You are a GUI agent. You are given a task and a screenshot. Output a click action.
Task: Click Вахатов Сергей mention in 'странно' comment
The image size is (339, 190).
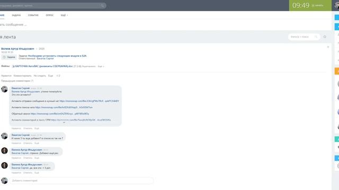[x=20, y=153]
